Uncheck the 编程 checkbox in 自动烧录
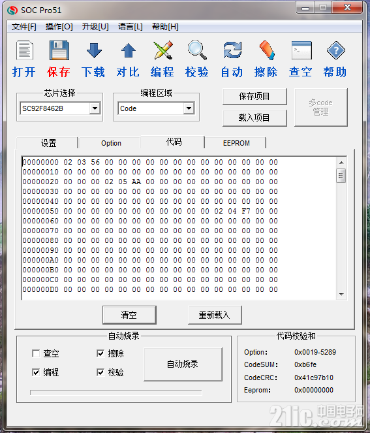The height and width of the screenshot is (433, 370). [36, 372]
